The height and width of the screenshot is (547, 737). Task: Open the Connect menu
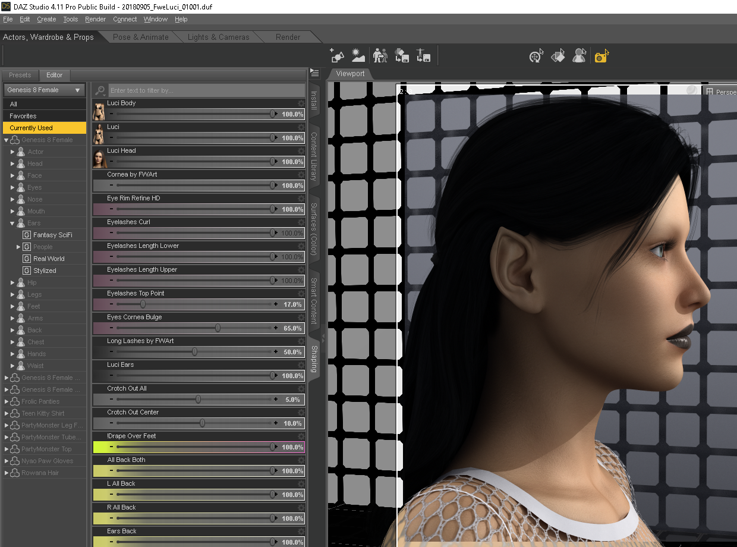click(125, 19)
